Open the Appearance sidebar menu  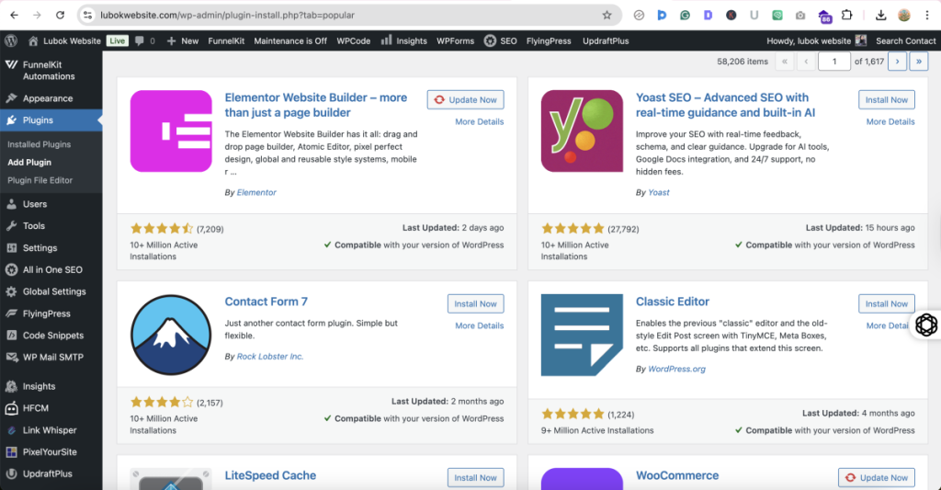[x=47, y=98]
